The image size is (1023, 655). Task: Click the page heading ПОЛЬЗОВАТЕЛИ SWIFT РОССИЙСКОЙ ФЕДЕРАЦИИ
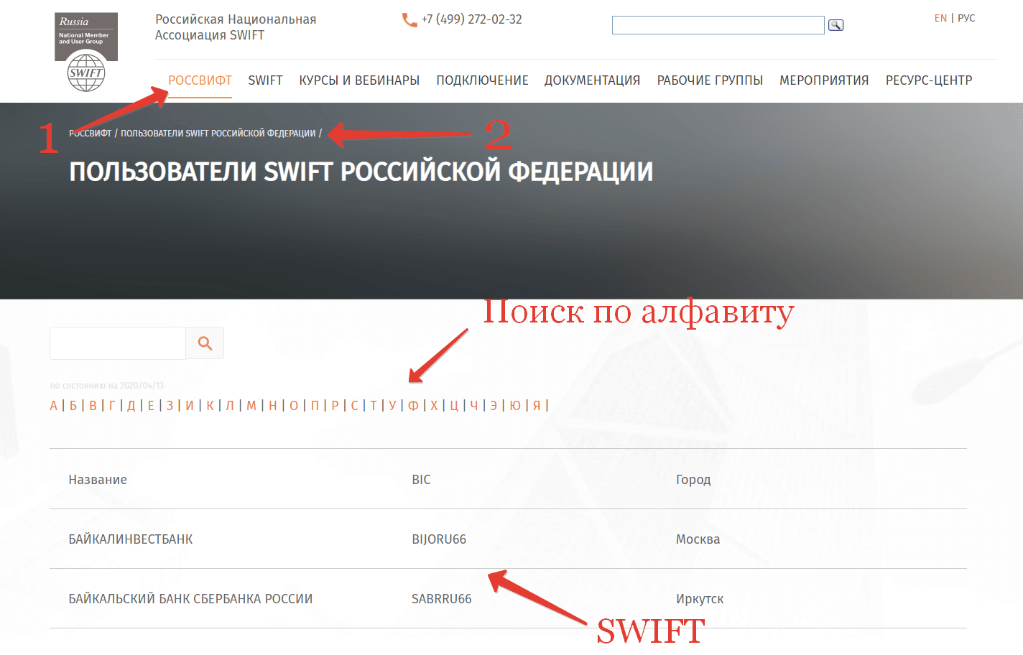[361, 172]
